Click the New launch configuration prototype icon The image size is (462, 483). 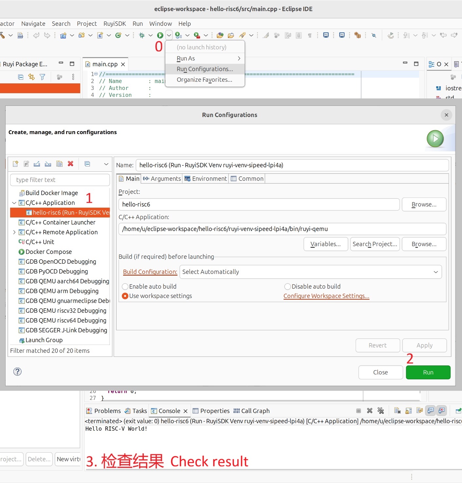pyautogui.click(x=27, y=164)
